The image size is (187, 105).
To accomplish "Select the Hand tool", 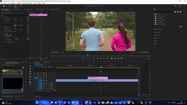I will pyautogui.click(x=30, y=82).
